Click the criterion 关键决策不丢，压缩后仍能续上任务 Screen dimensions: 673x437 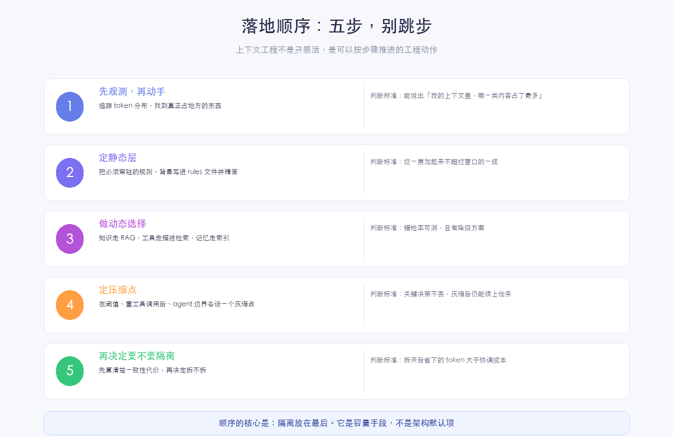441,294
